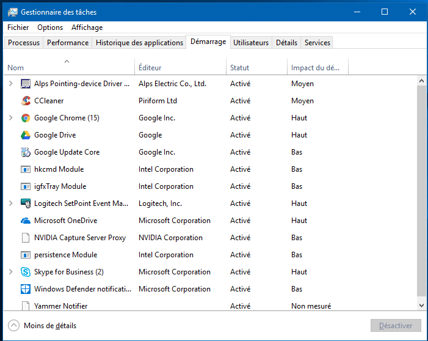Open the Affichage menu
This screenshot has width=428, height=341.
87,28
